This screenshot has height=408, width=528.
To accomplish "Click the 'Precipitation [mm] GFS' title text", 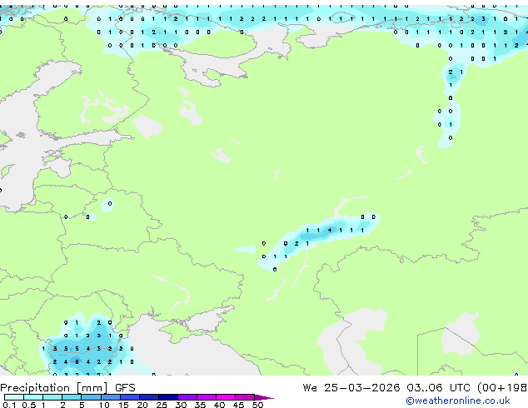I will tap(67, 388).
